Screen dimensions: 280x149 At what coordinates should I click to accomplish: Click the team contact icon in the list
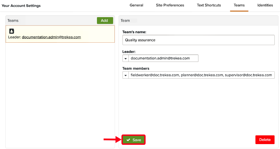(12, 31)
